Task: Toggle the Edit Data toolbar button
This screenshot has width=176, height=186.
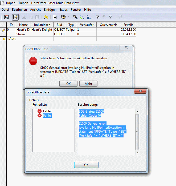Action: point(15,17)
